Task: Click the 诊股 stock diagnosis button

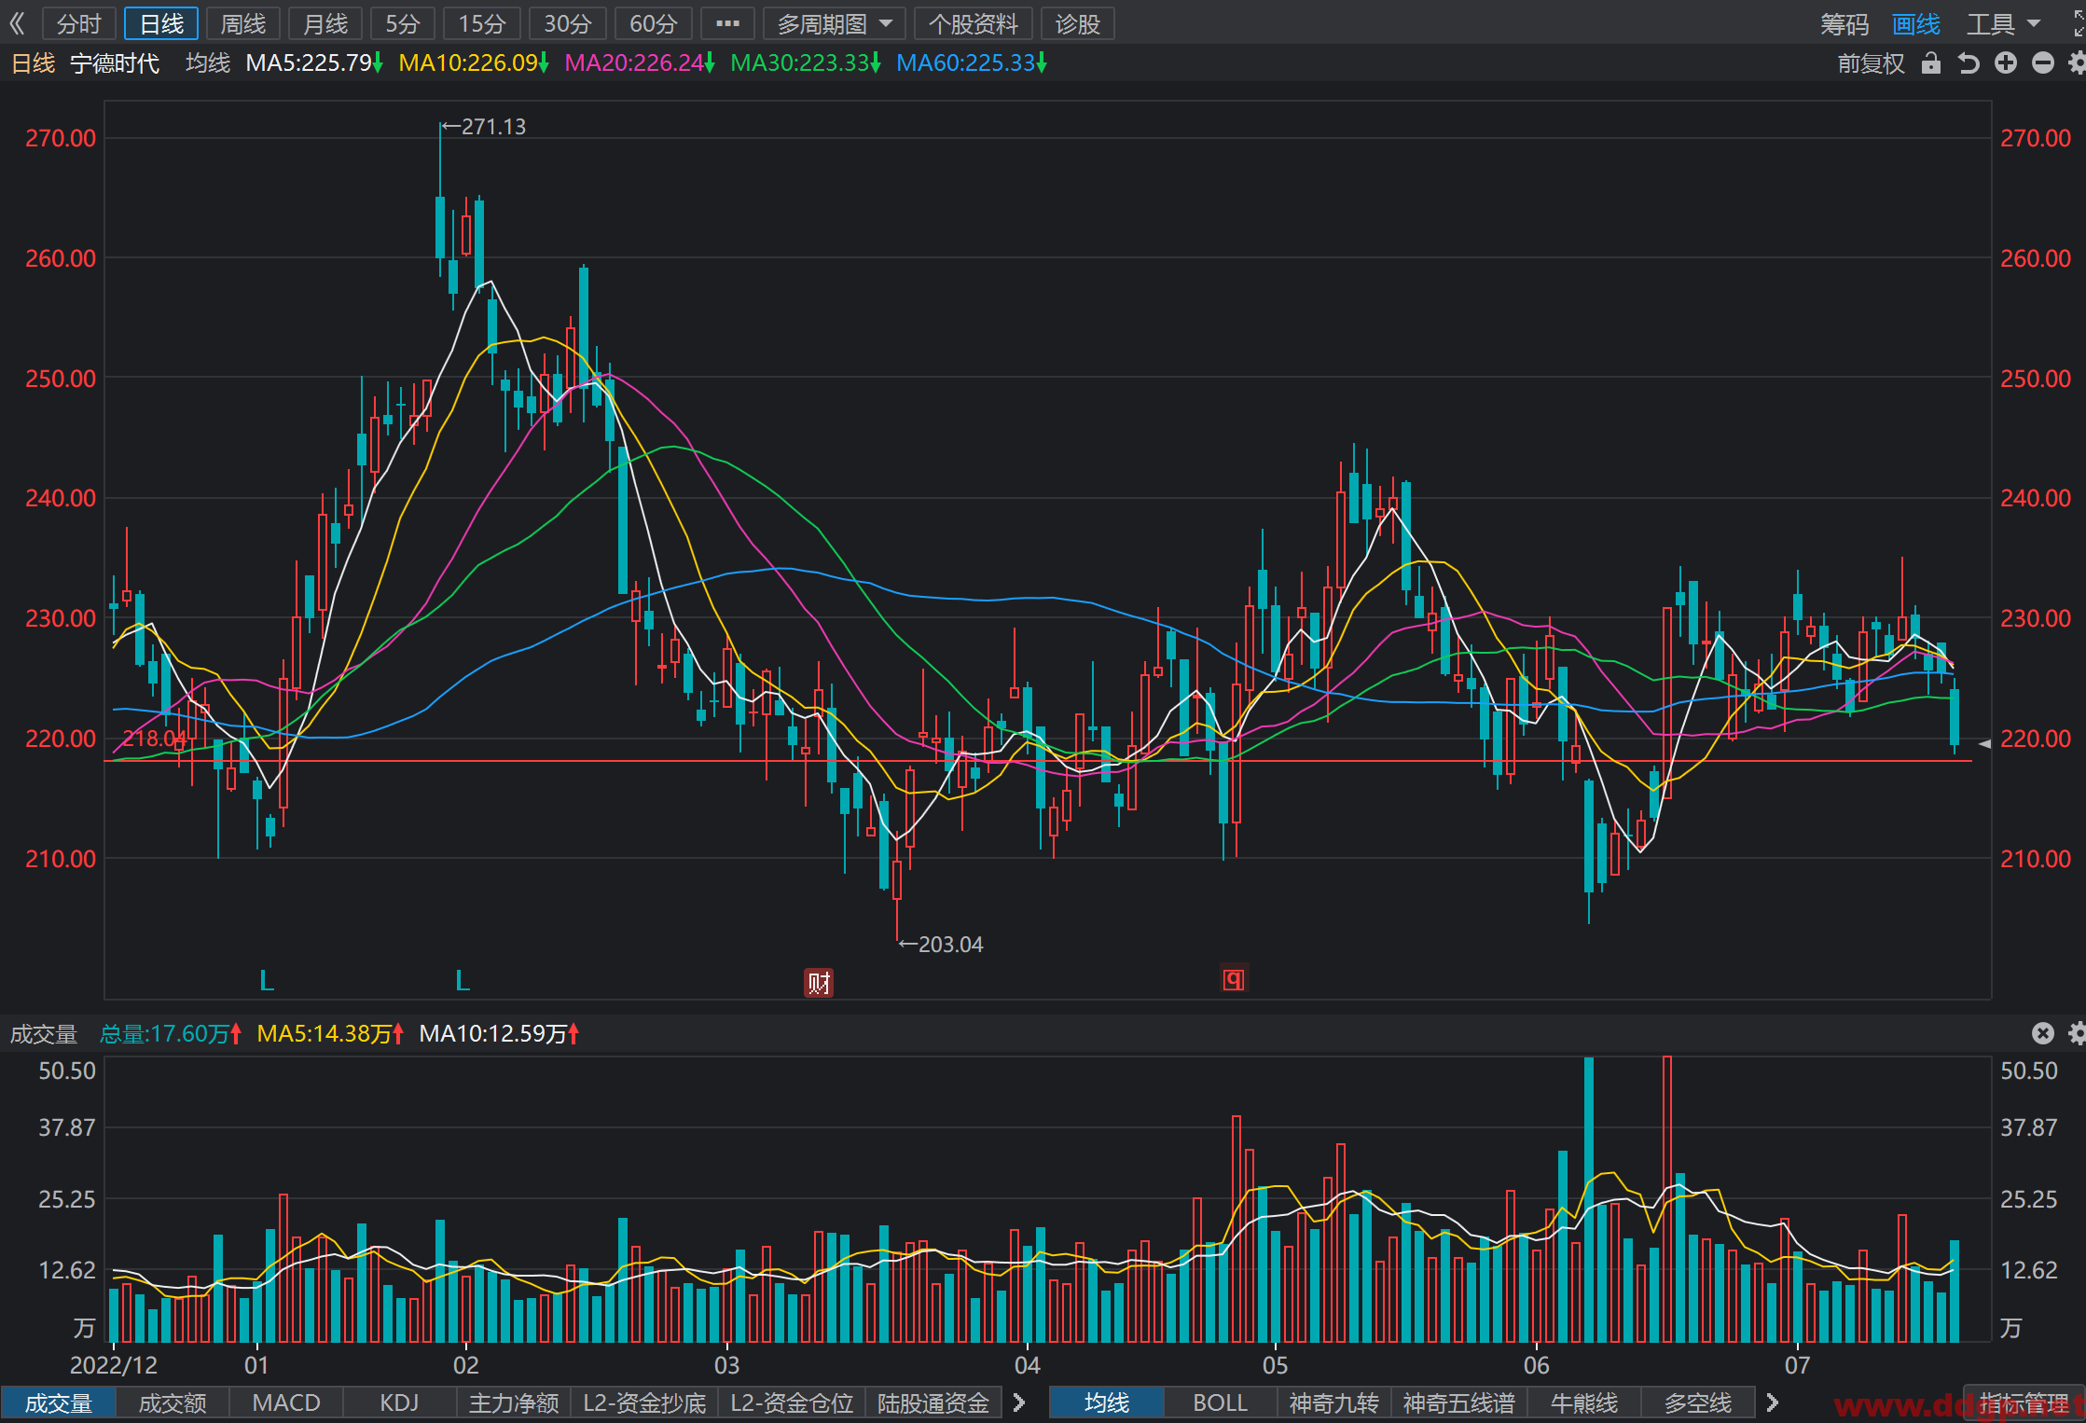Action: [x=1077, y=24]
